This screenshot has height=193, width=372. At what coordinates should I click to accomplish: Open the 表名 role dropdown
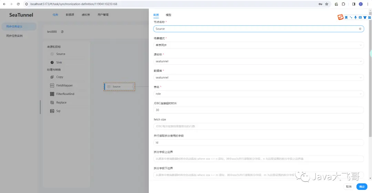tap(259, 94)
